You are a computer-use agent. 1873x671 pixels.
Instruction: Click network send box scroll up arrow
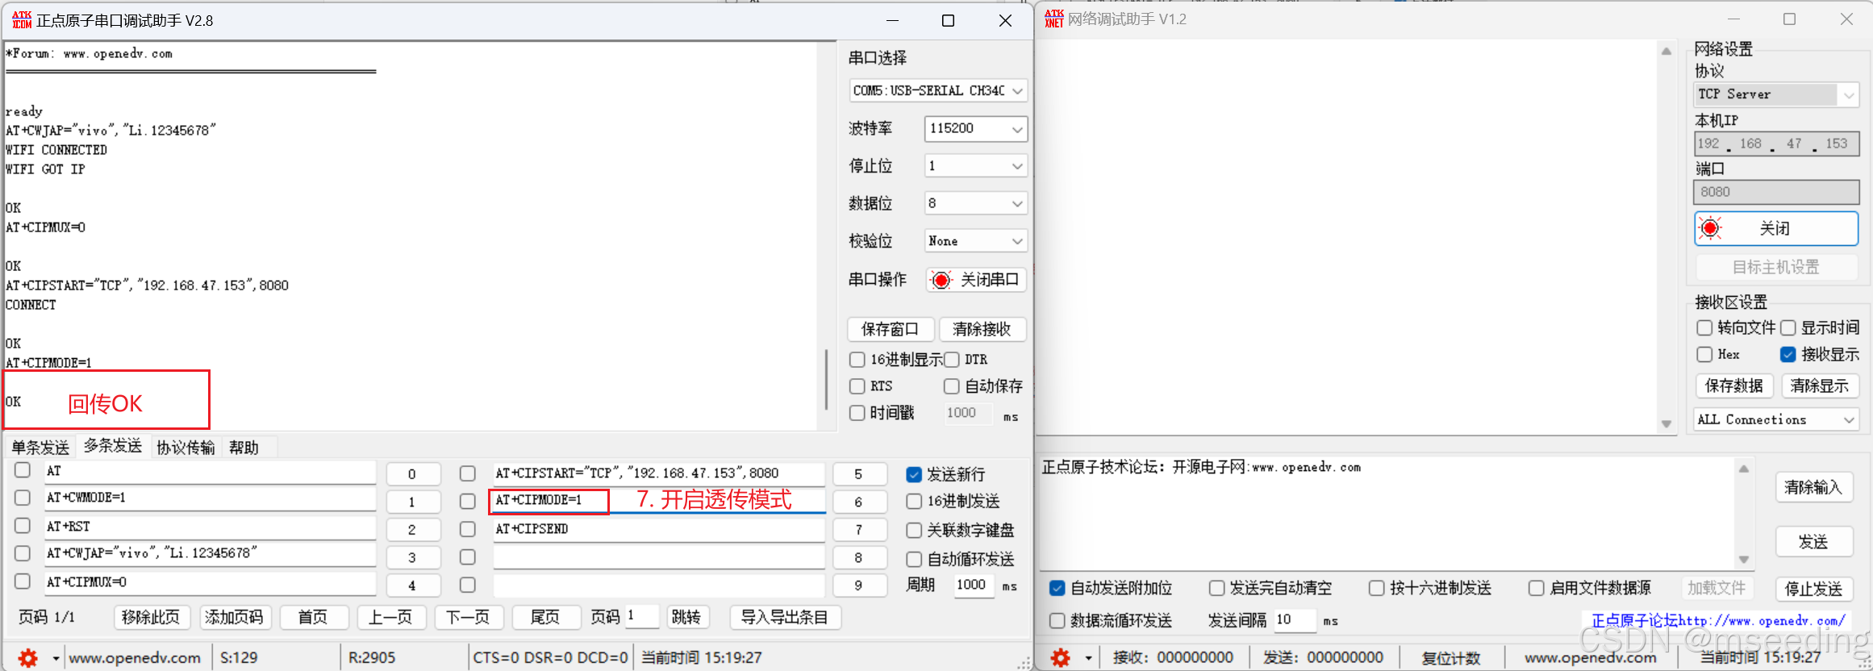(1744, 469)
